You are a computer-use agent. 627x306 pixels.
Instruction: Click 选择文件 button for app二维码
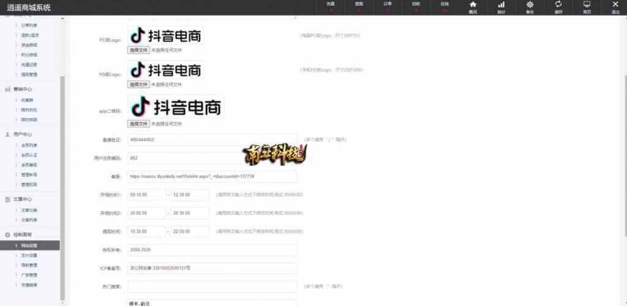(138, 124)
